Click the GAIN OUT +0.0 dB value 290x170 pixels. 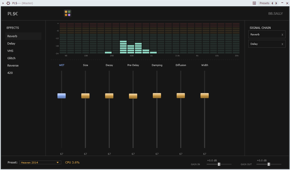coord(262,160)
